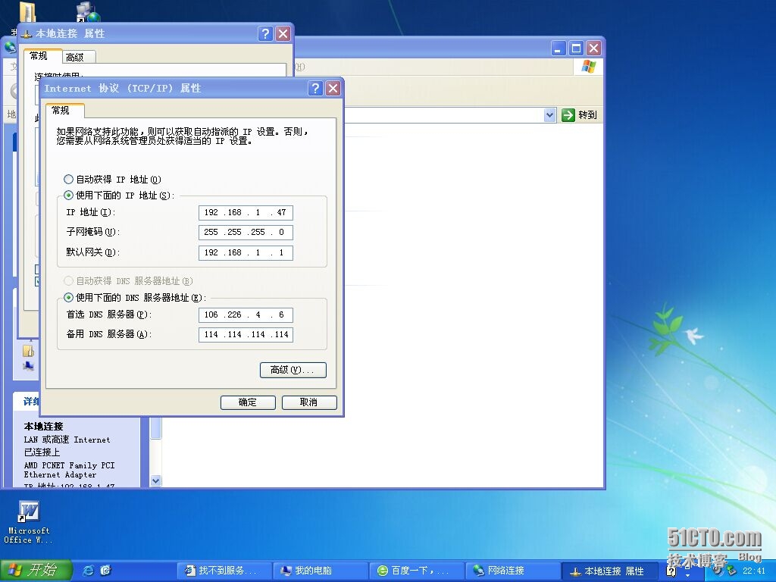Confirm with the 确定 button
This screenshot has width=776, height=582.
[248, 402]
